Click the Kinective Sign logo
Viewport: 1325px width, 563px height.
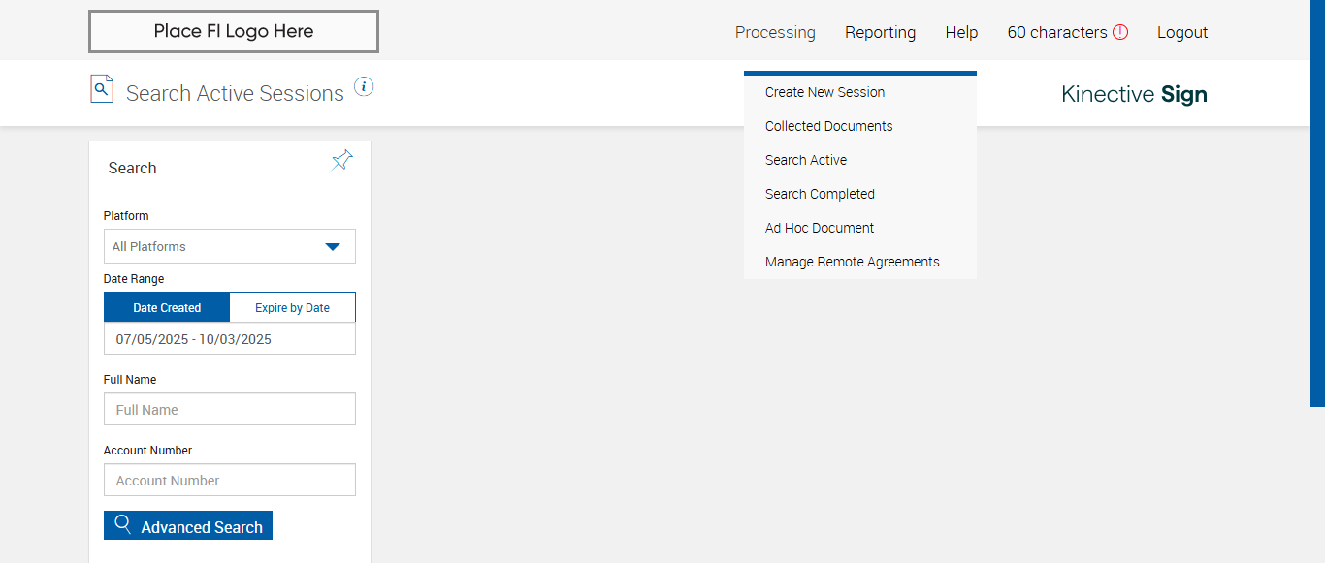point(1134,94)
